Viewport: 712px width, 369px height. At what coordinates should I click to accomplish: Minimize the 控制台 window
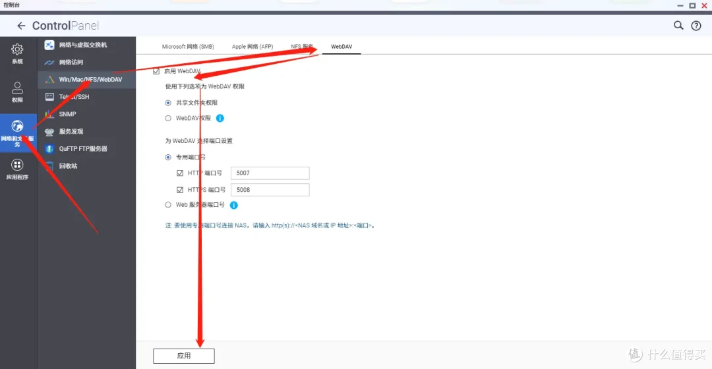pyautogui.click(x=680, y=5)
